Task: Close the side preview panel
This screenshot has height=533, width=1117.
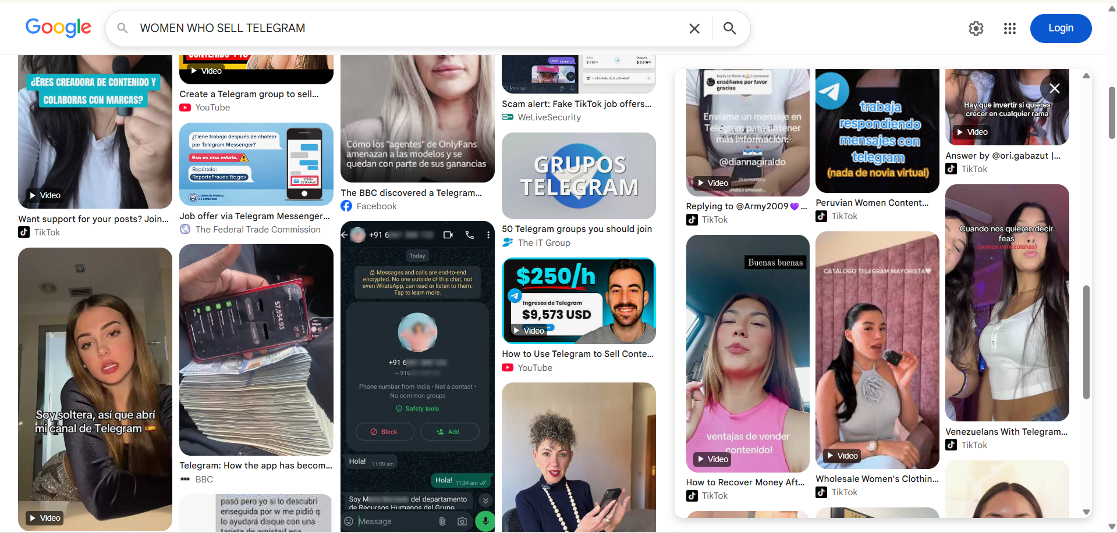Action: pyautogui.click(x=1055, y=88)
